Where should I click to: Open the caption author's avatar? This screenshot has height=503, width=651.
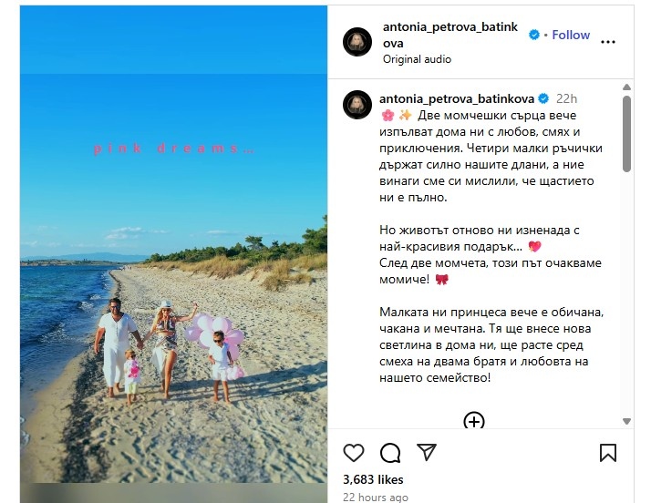(357, 105)
